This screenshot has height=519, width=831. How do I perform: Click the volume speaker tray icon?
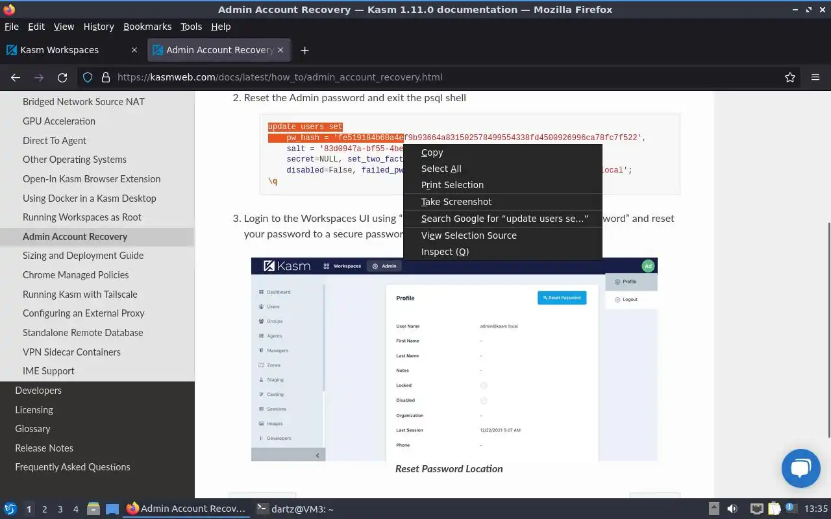tap(732, 509)
